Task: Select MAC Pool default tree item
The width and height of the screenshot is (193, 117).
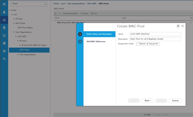Action: [x=25, y=28]
